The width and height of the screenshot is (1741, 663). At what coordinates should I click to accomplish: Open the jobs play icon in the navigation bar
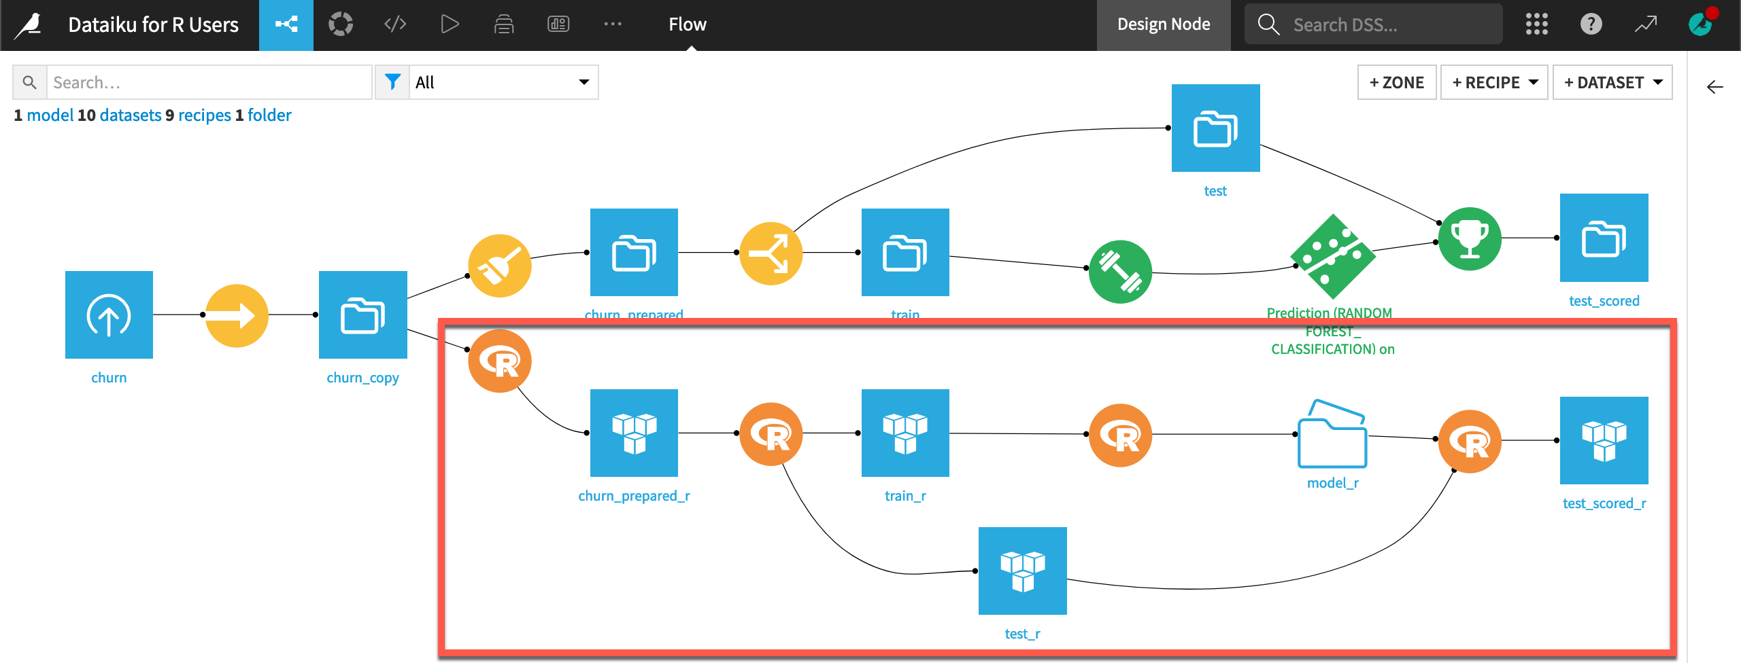[x=450, y=24]
